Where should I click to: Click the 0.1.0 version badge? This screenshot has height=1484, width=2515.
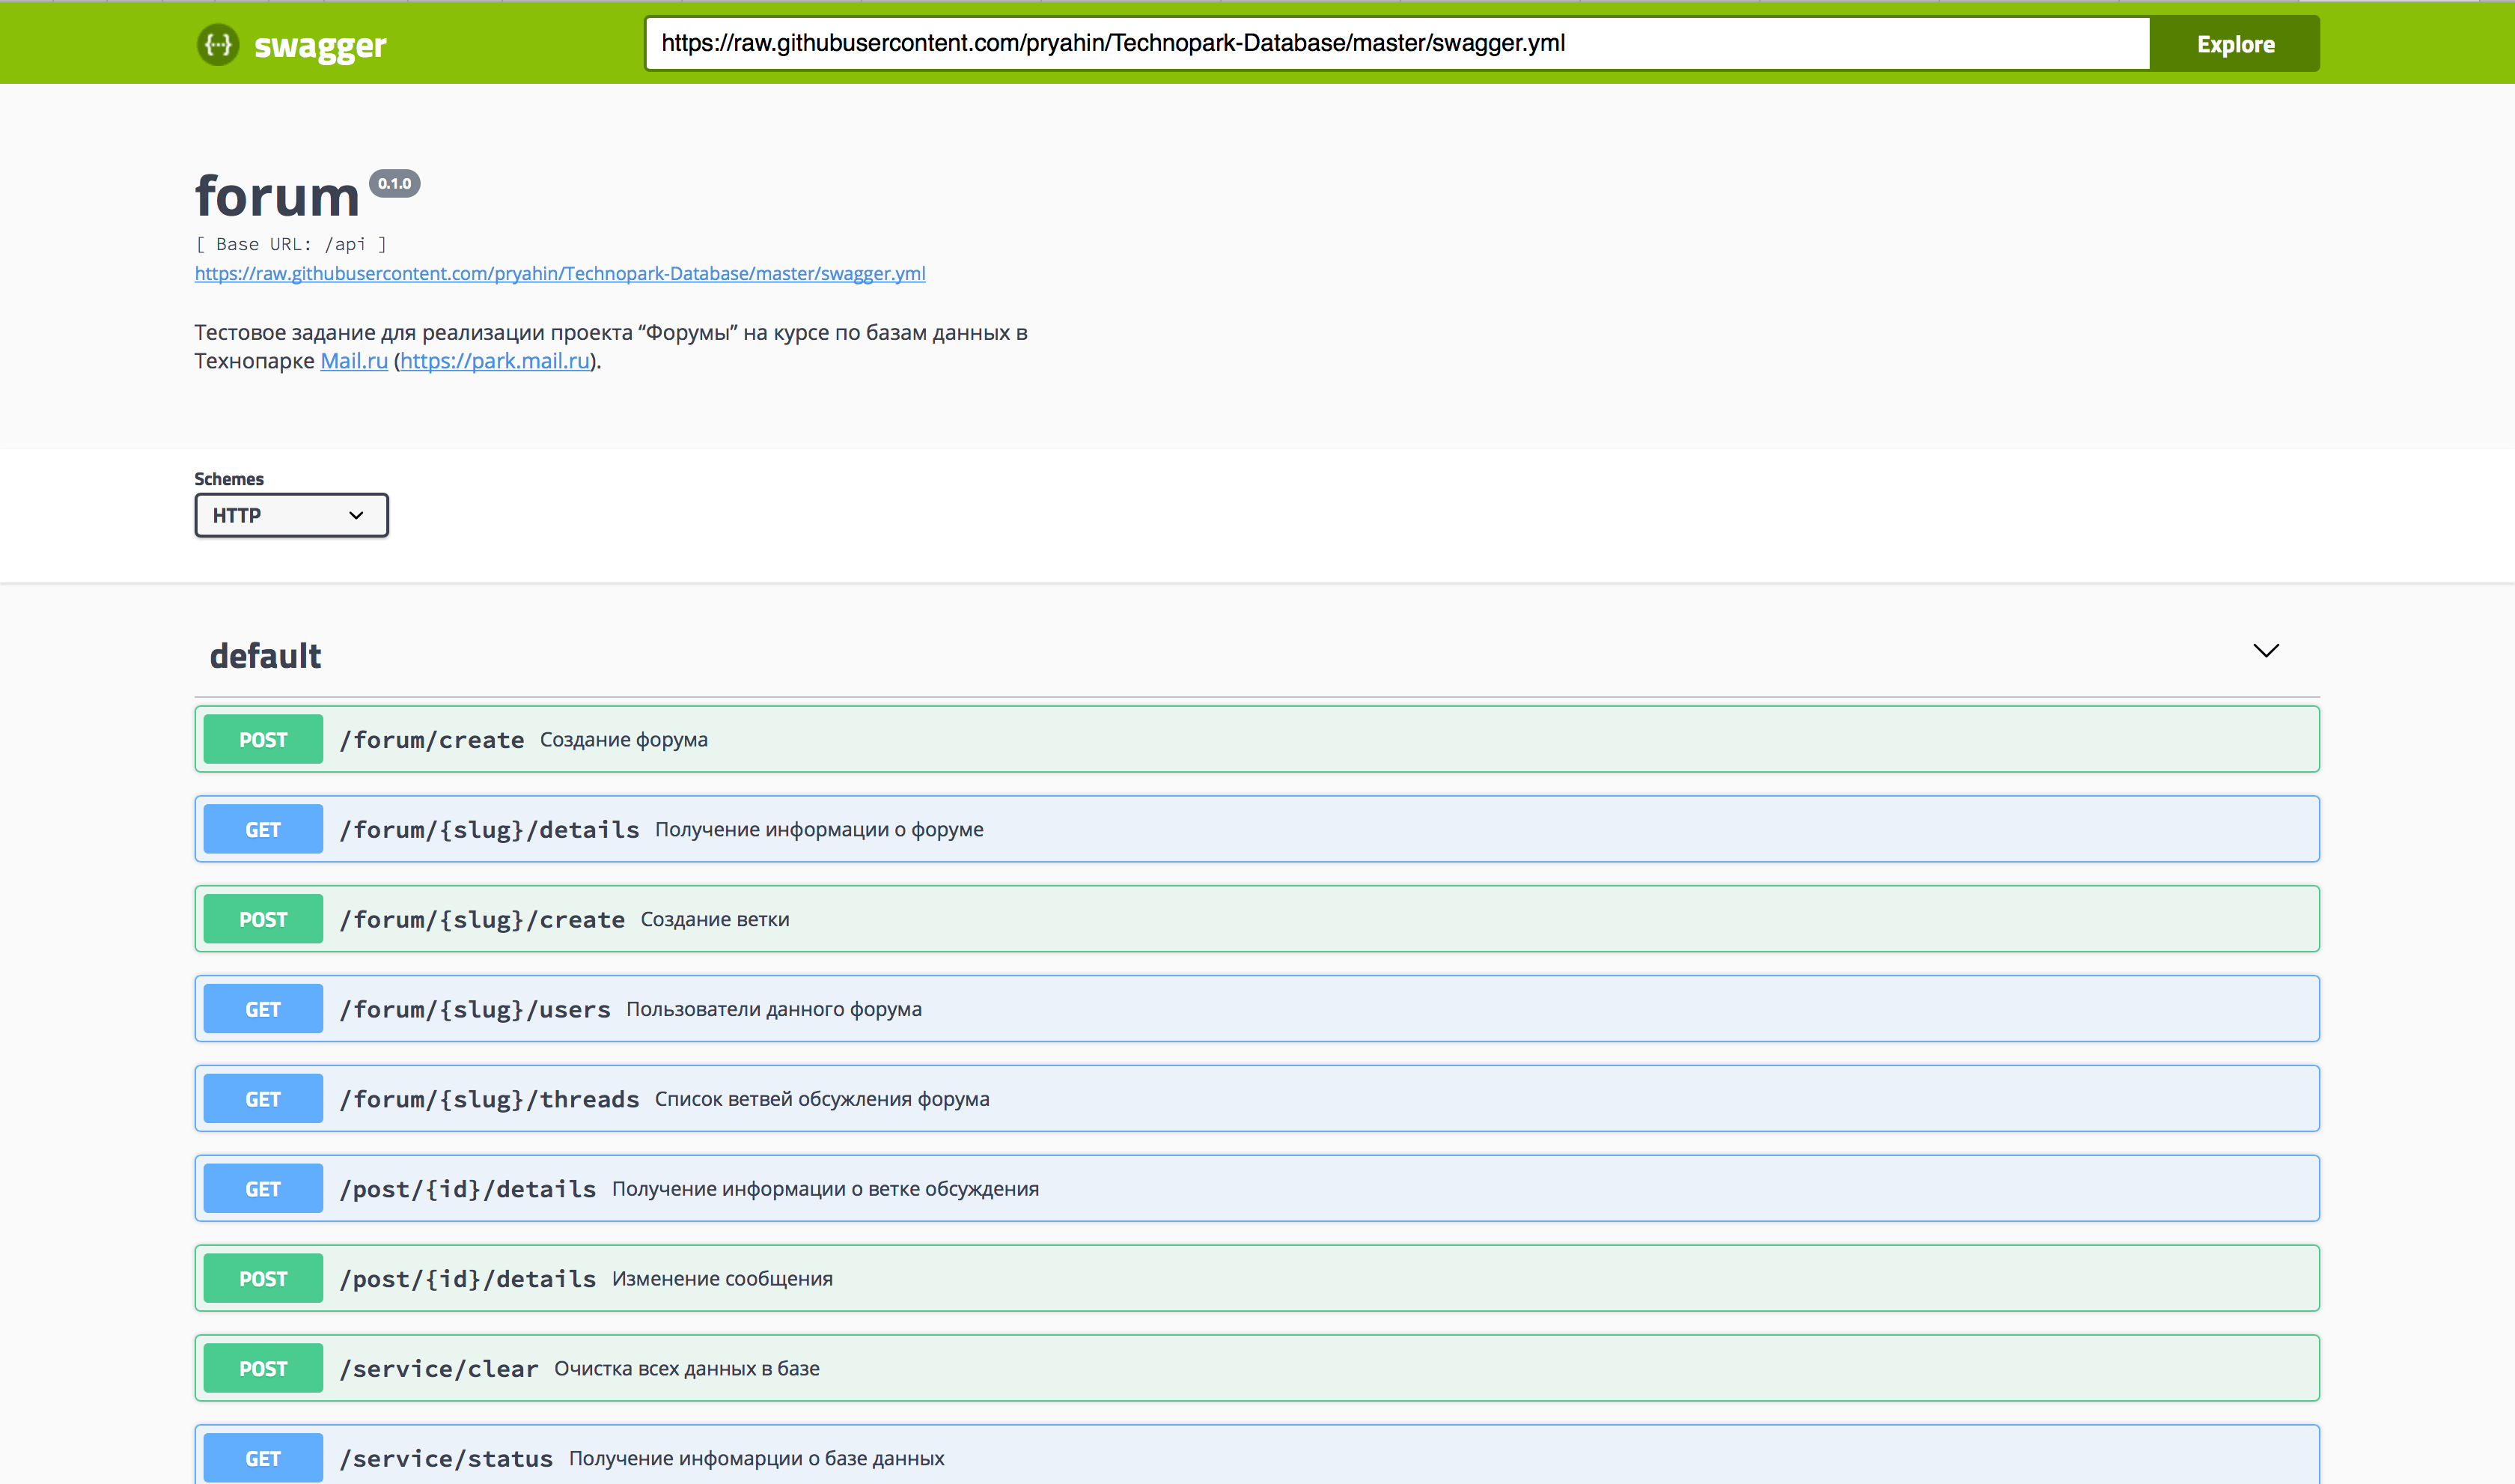tap(395, 184)
